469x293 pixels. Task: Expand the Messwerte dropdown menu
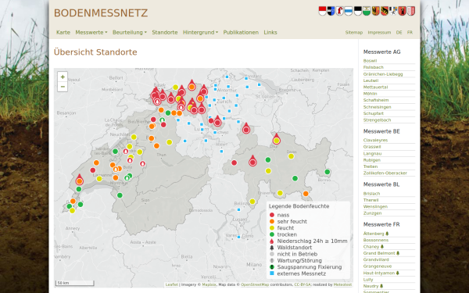[91, 32]
